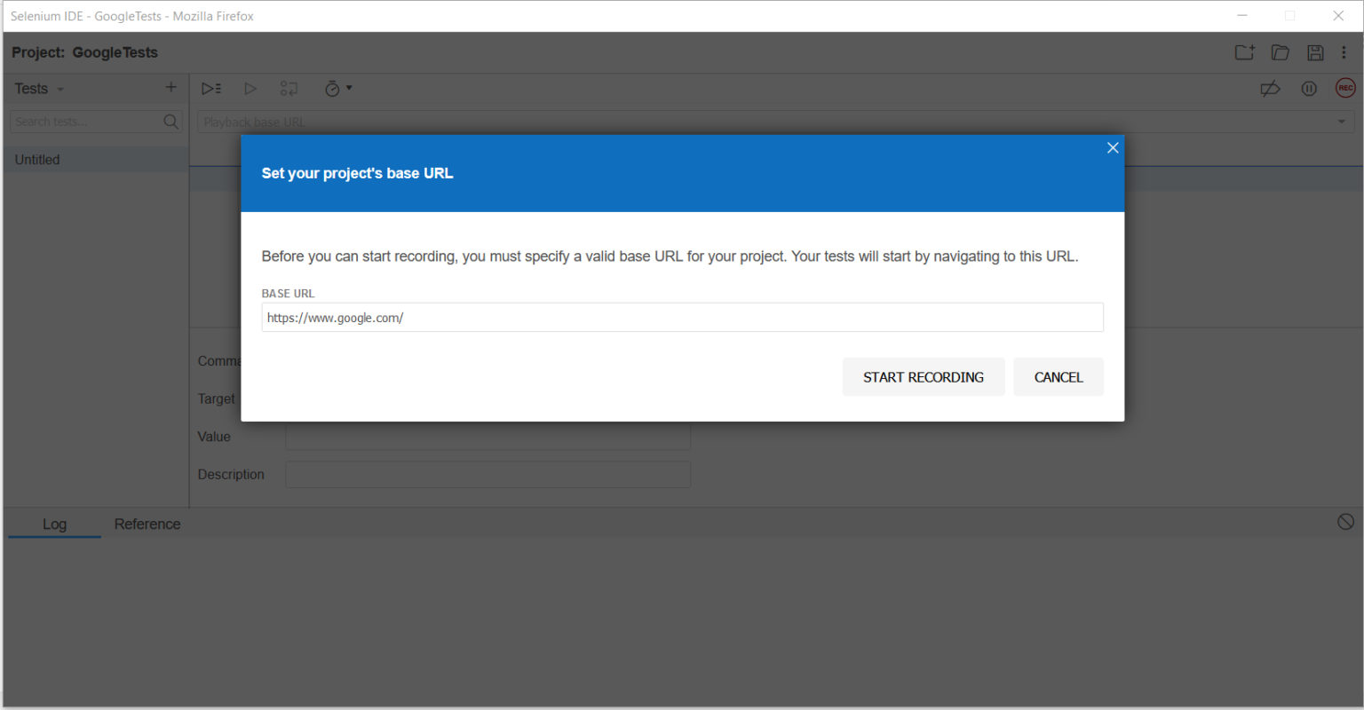Open test execution speed timer dropdown
This screenshot has width=1364, height=710.
[x=337, y=88]
